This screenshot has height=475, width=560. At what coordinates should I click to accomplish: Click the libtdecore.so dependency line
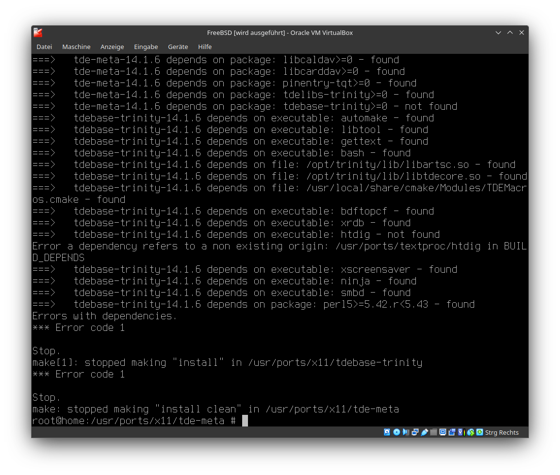click(x=280, y=177)
